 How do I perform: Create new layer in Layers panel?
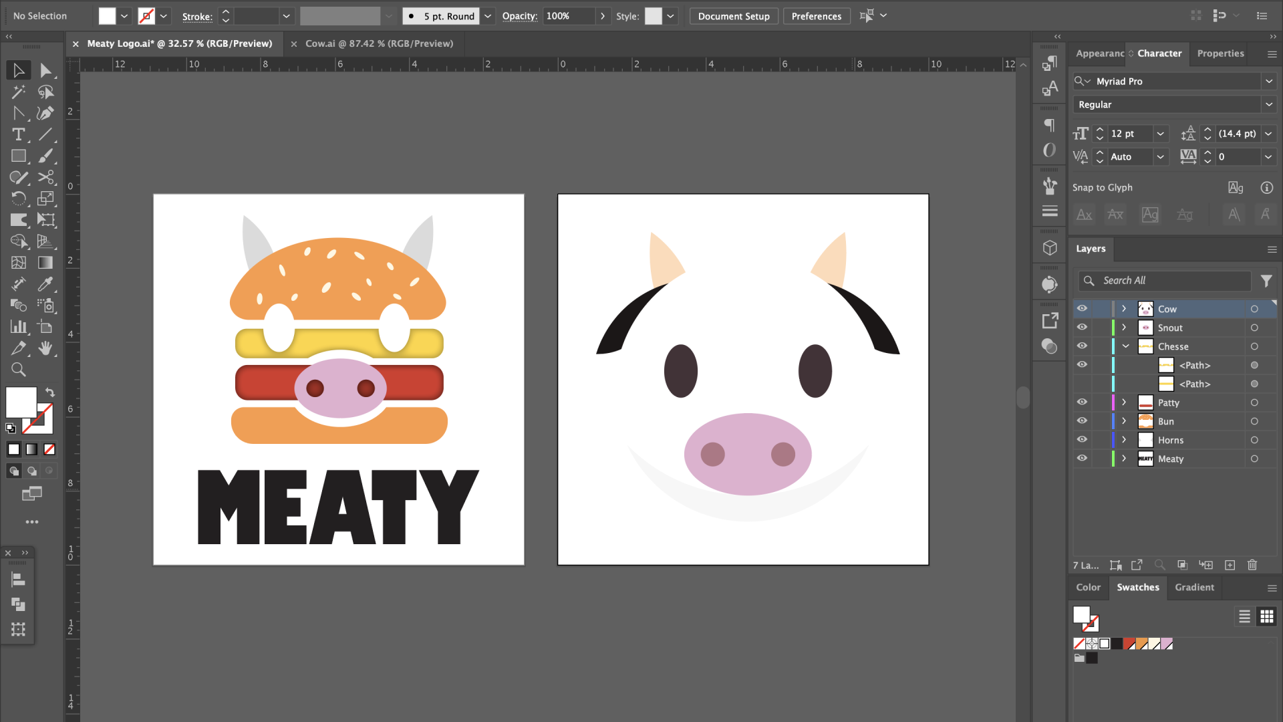tap(1230, 565)
